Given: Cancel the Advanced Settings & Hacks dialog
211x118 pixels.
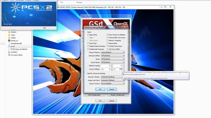Looking at the screenshot, I should tap(112, 89).
